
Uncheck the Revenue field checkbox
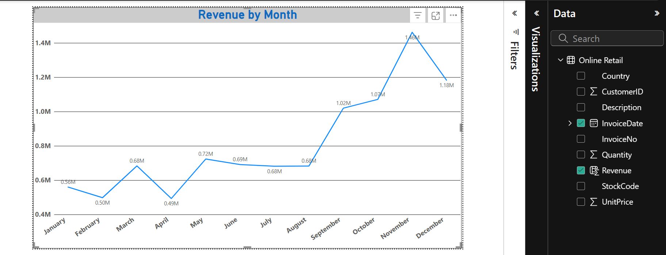[x=581, y=170]
